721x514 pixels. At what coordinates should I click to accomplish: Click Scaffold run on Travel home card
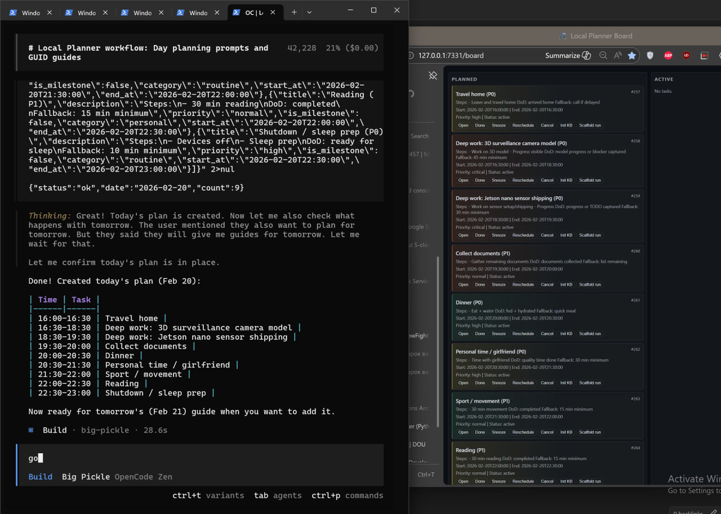(x=589, y=125)
